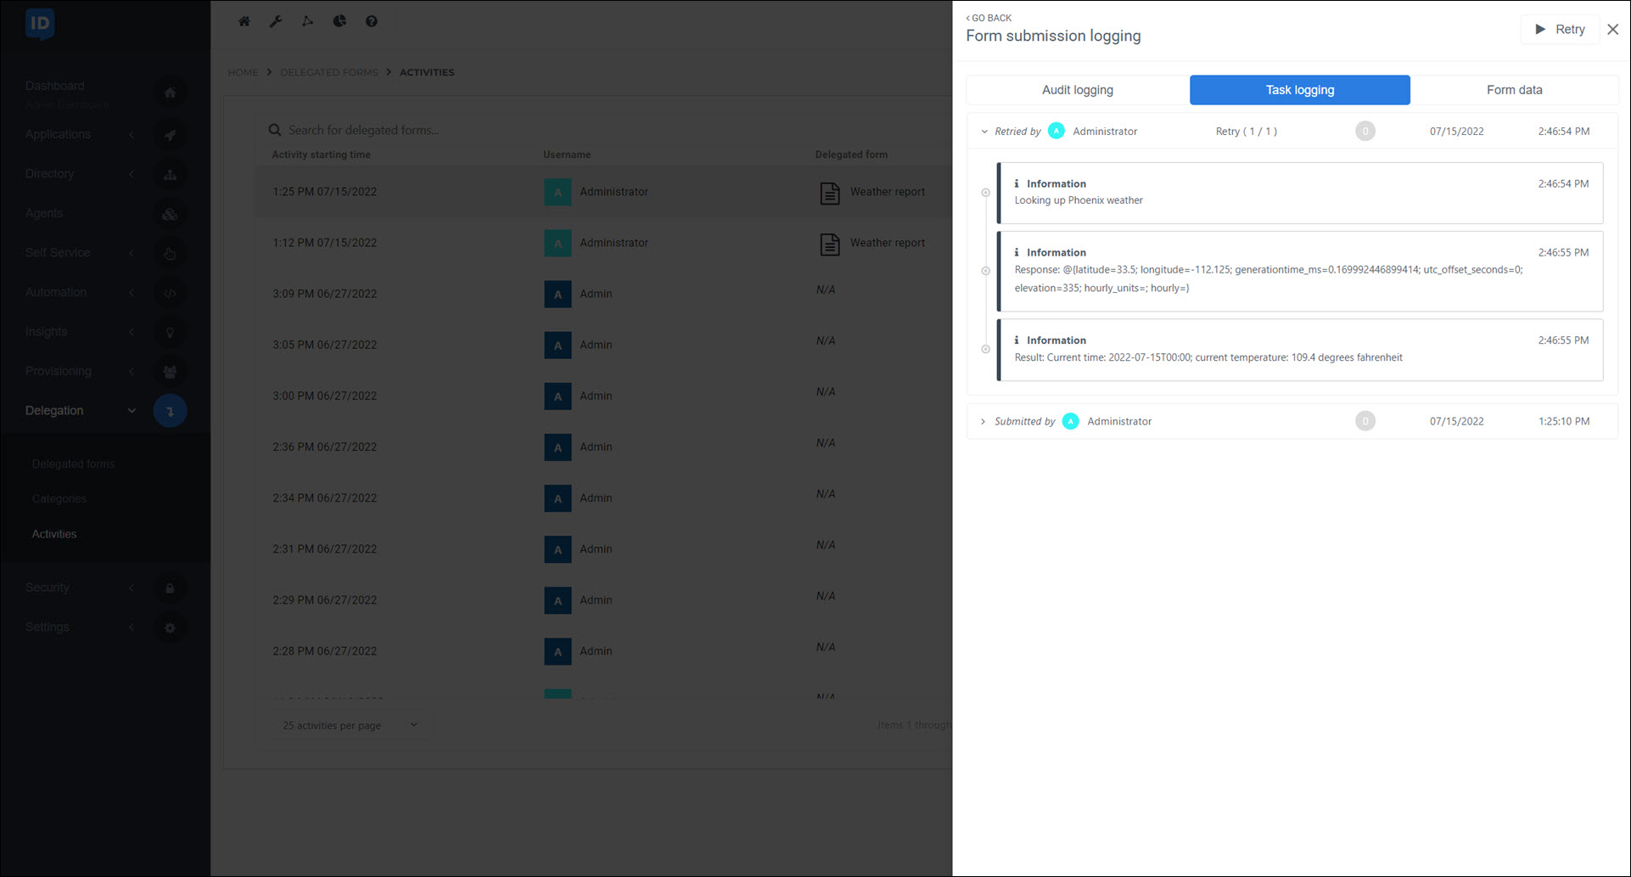This screenshot has width=1631, height=877.
Task: Open Categories in sidebar
Action: 59,499
